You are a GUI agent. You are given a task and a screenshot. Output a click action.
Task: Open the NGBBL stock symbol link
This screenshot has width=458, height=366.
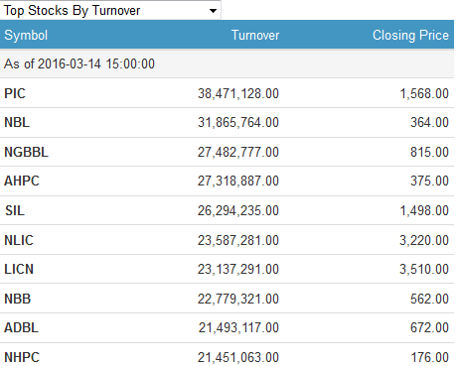tap(26, 152)
